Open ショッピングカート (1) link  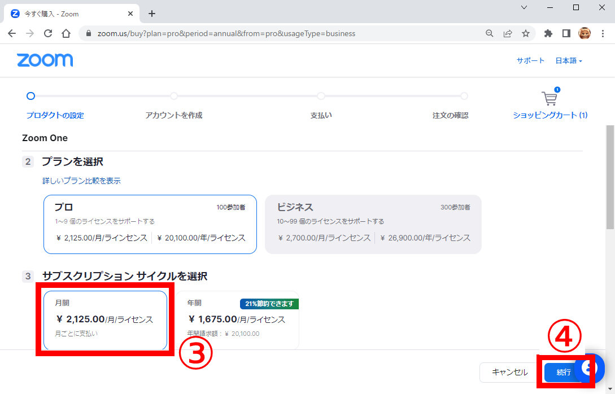coord(550,115)
